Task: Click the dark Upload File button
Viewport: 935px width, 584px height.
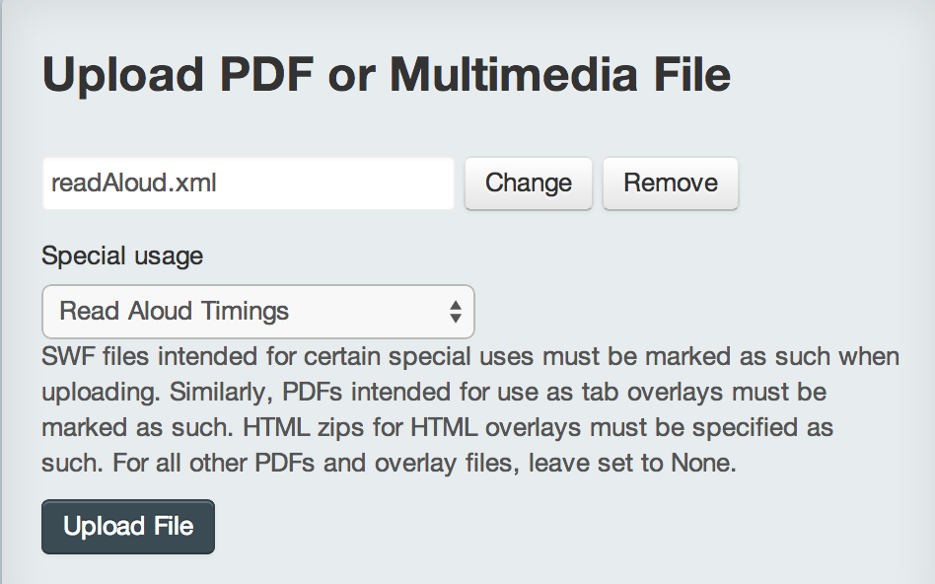Action: click(x=128, y=527)
